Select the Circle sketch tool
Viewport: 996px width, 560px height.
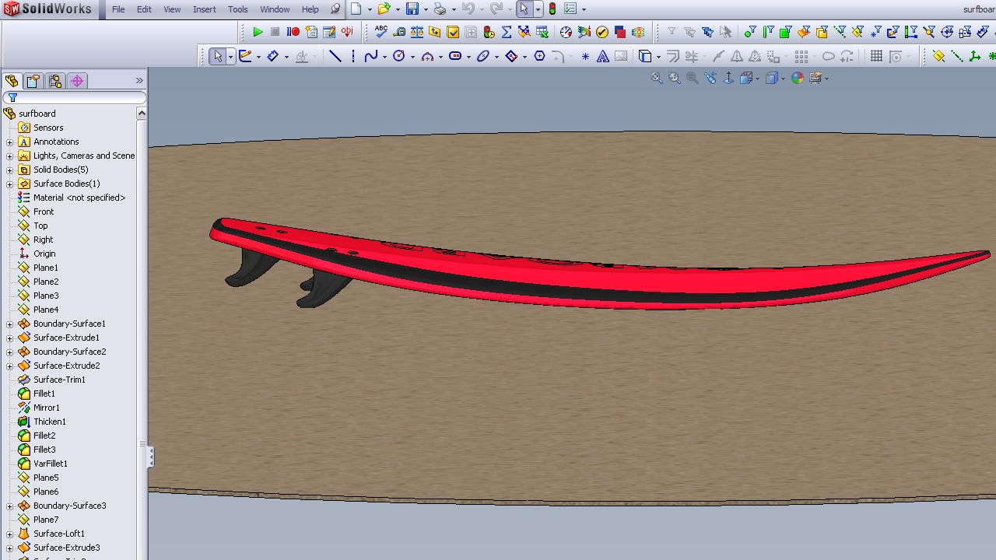(x=399, y=56)
